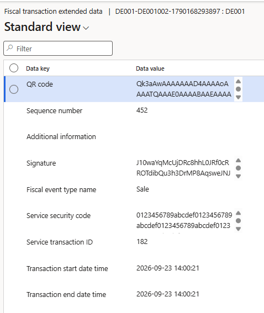Click the Transaction end date time value
264x313 pixels.
coord(168,294)
